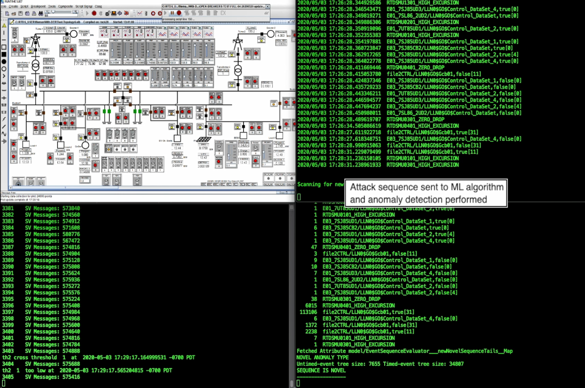Open the Case menu
The image size is (585, 388).
(98, 7)
